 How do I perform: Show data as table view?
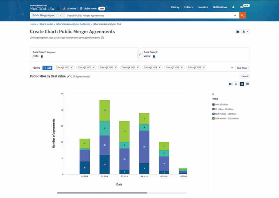248,84
